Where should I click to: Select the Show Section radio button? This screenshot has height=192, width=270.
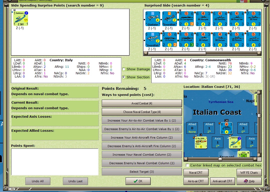tap(124, 77)
